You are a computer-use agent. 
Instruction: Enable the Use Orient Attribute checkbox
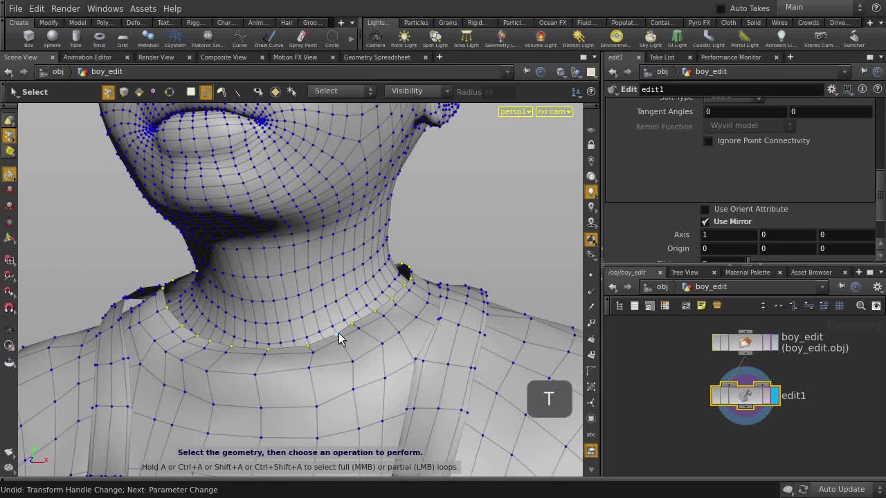tap(705, 208)
